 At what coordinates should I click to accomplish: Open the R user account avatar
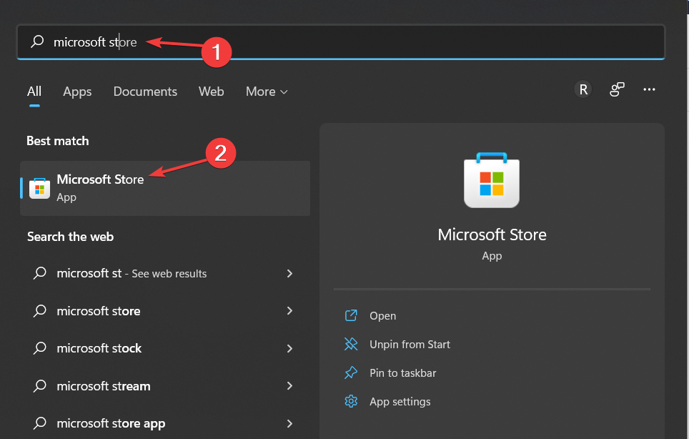point(583,89)
